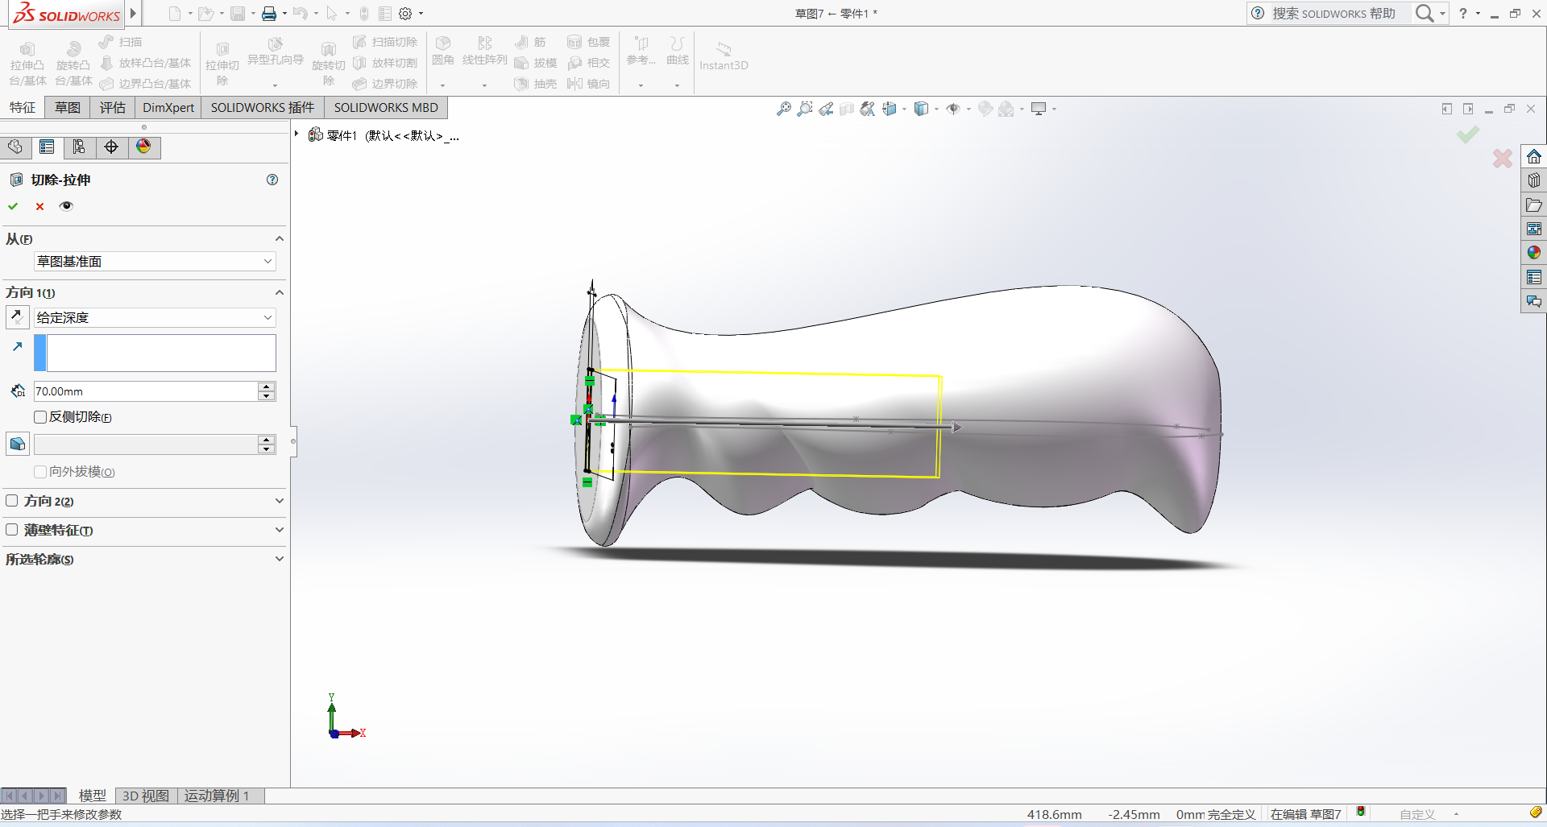Open the 给定深度 end condition dropdown
The height and width of the screenshot is (827, 1547).
click(155, 318)
